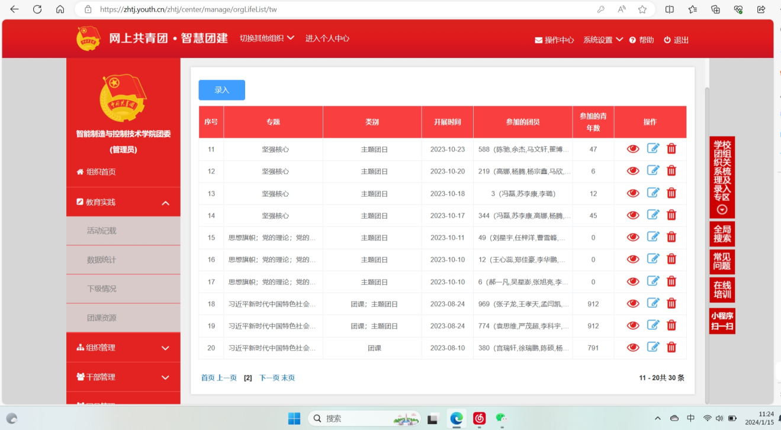Delete row 13 using the trash icon

coord(671,193)
